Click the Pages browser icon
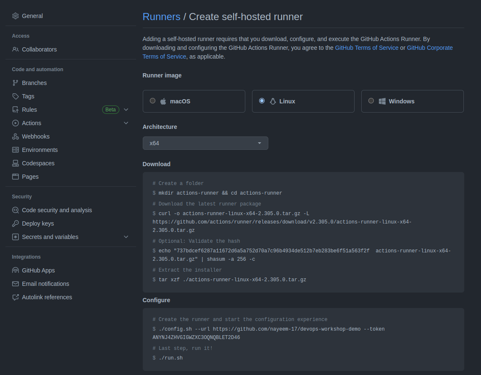481x375 pixels. [15, 177]
